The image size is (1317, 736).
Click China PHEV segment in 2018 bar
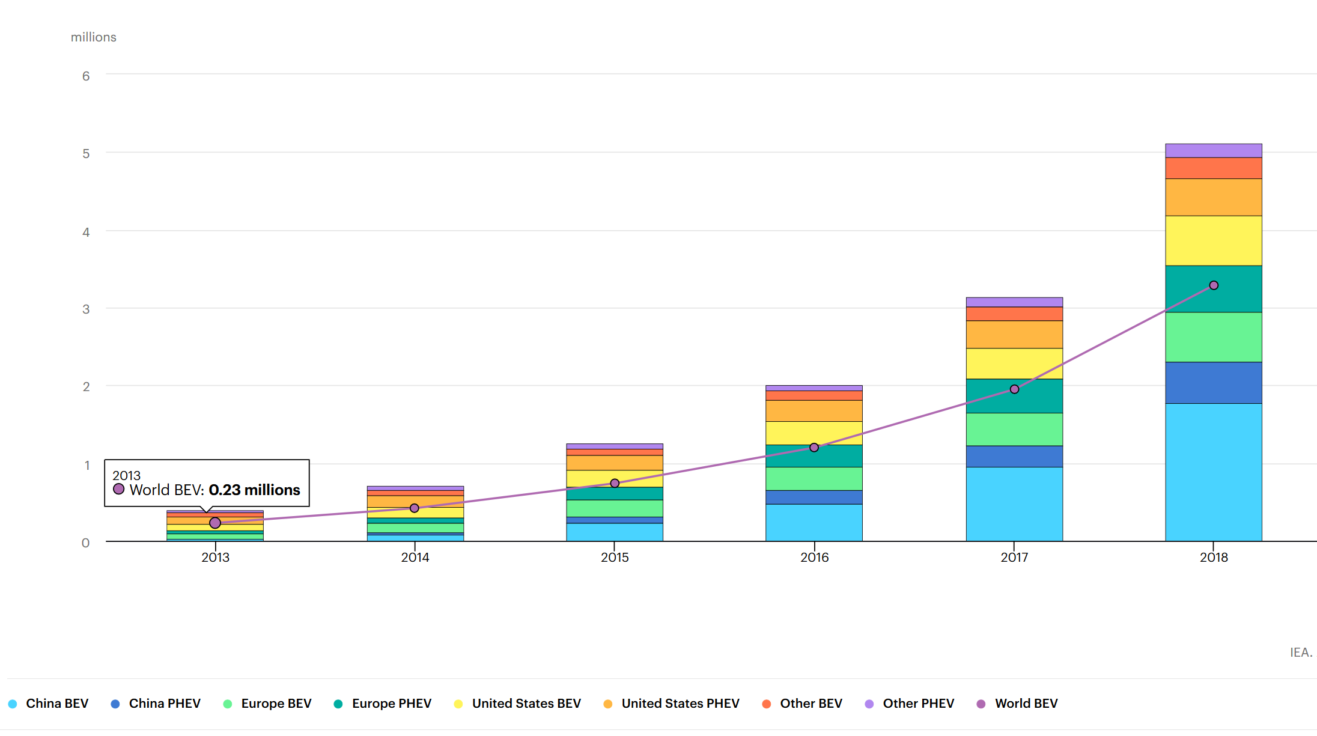(1214, 383)
